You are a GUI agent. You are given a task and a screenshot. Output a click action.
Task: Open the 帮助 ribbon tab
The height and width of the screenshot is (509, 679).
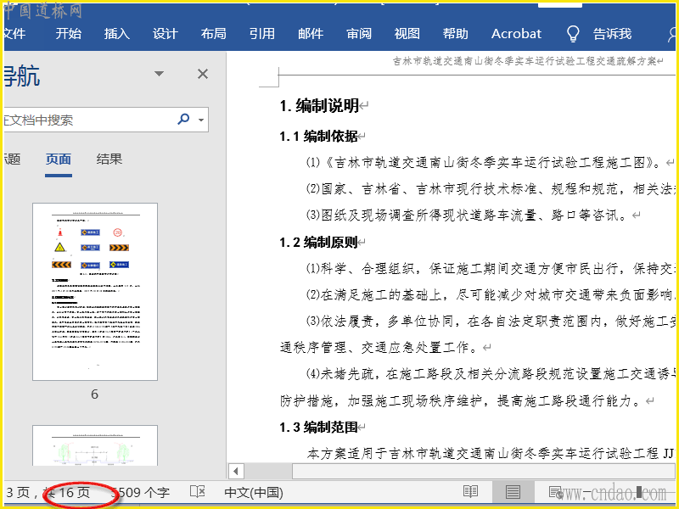tap(456, 33)
